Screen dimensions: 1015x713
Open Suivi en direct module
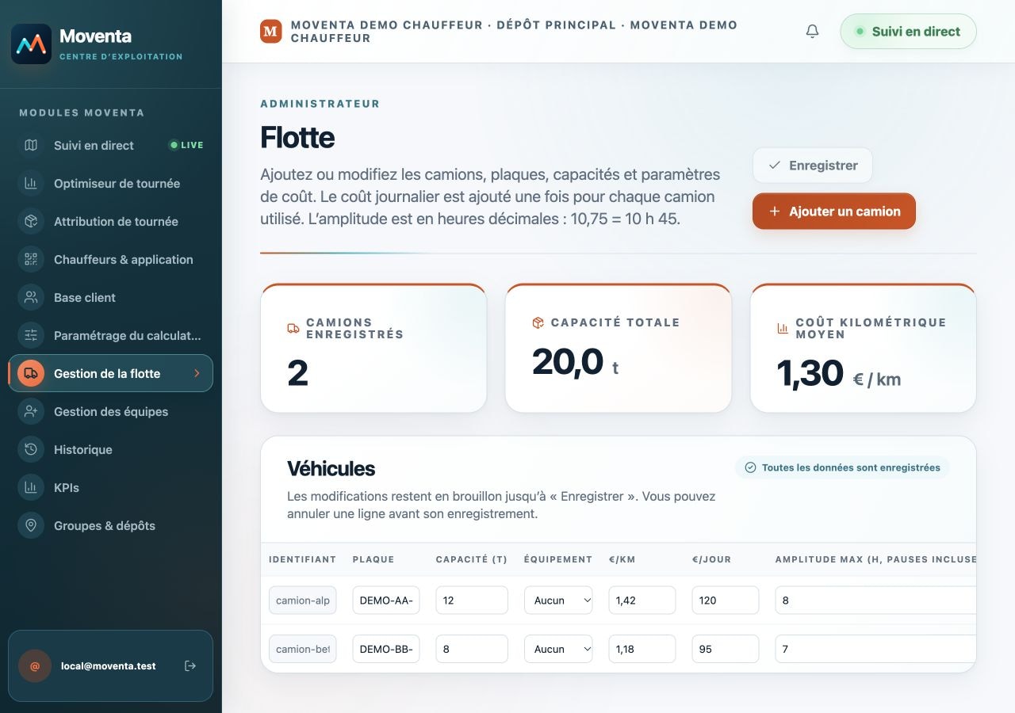point(111,145)
